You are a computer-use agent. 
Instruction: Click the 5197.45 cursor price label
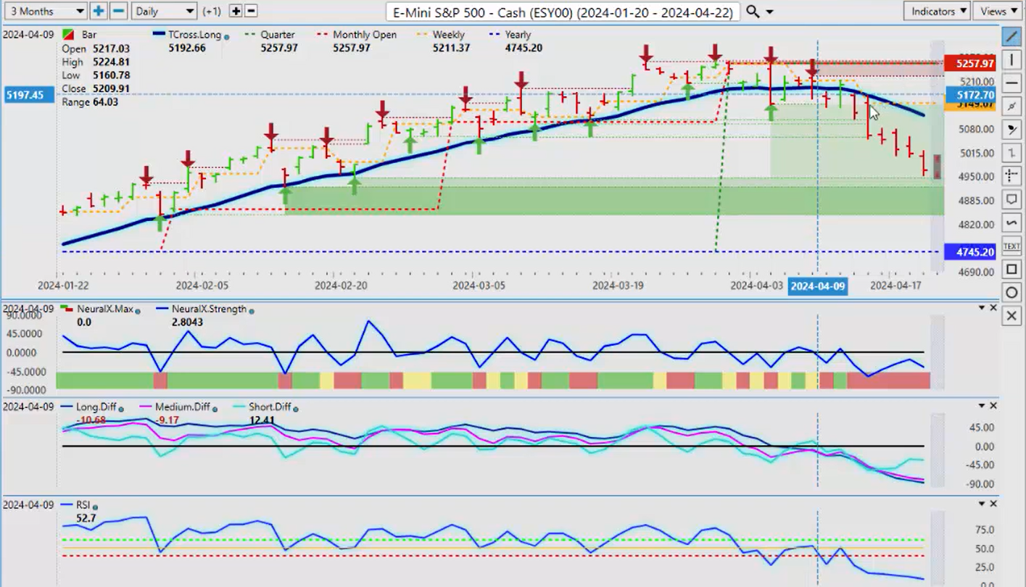tap(28, 95)
